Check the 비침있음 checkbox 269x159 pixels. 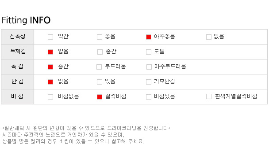pos(149,97)
